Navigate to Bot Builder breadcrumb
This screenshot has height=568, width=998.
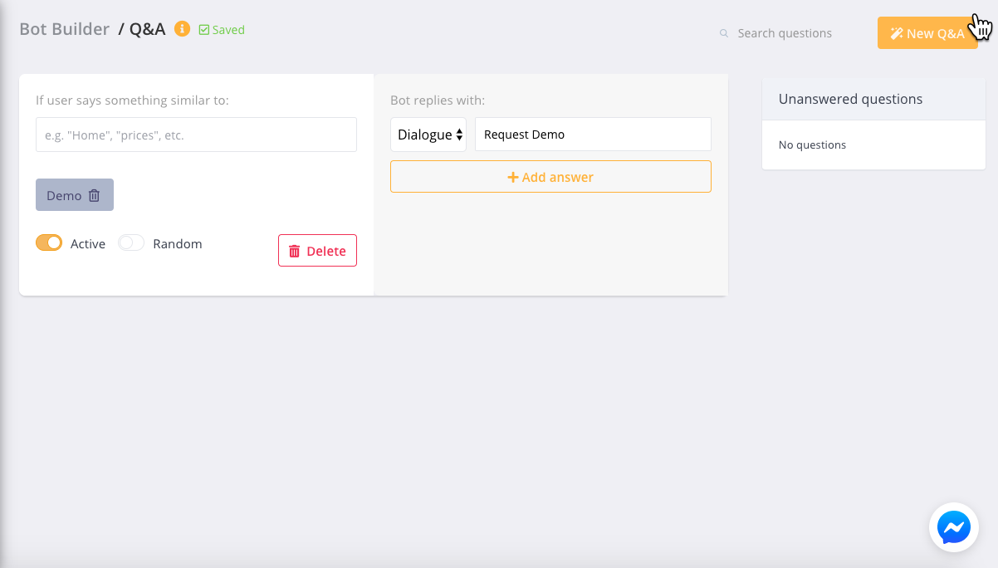[x=64, y=28]
